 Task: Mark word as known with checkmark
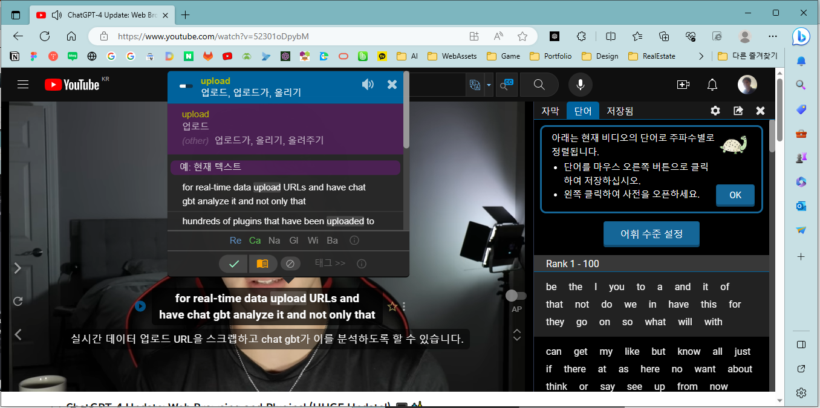point(234,264)
